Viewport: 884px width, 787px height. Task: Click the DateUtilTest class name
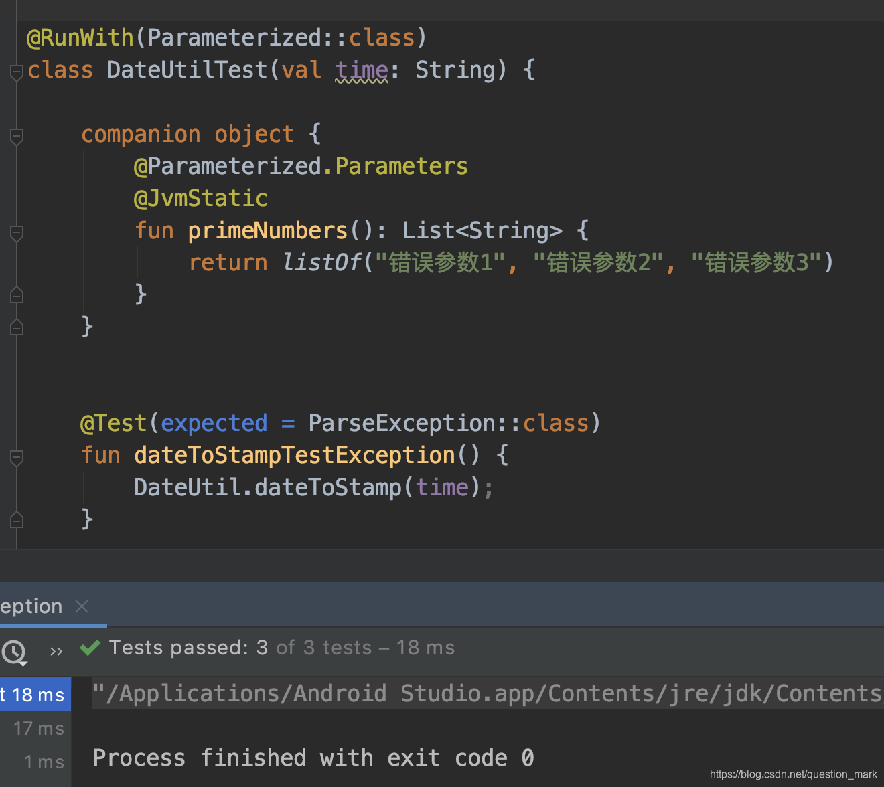[187, 70]
